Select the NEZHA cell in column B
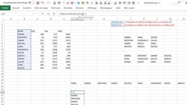This screenshot has height=105, width=187. point(24,68)
